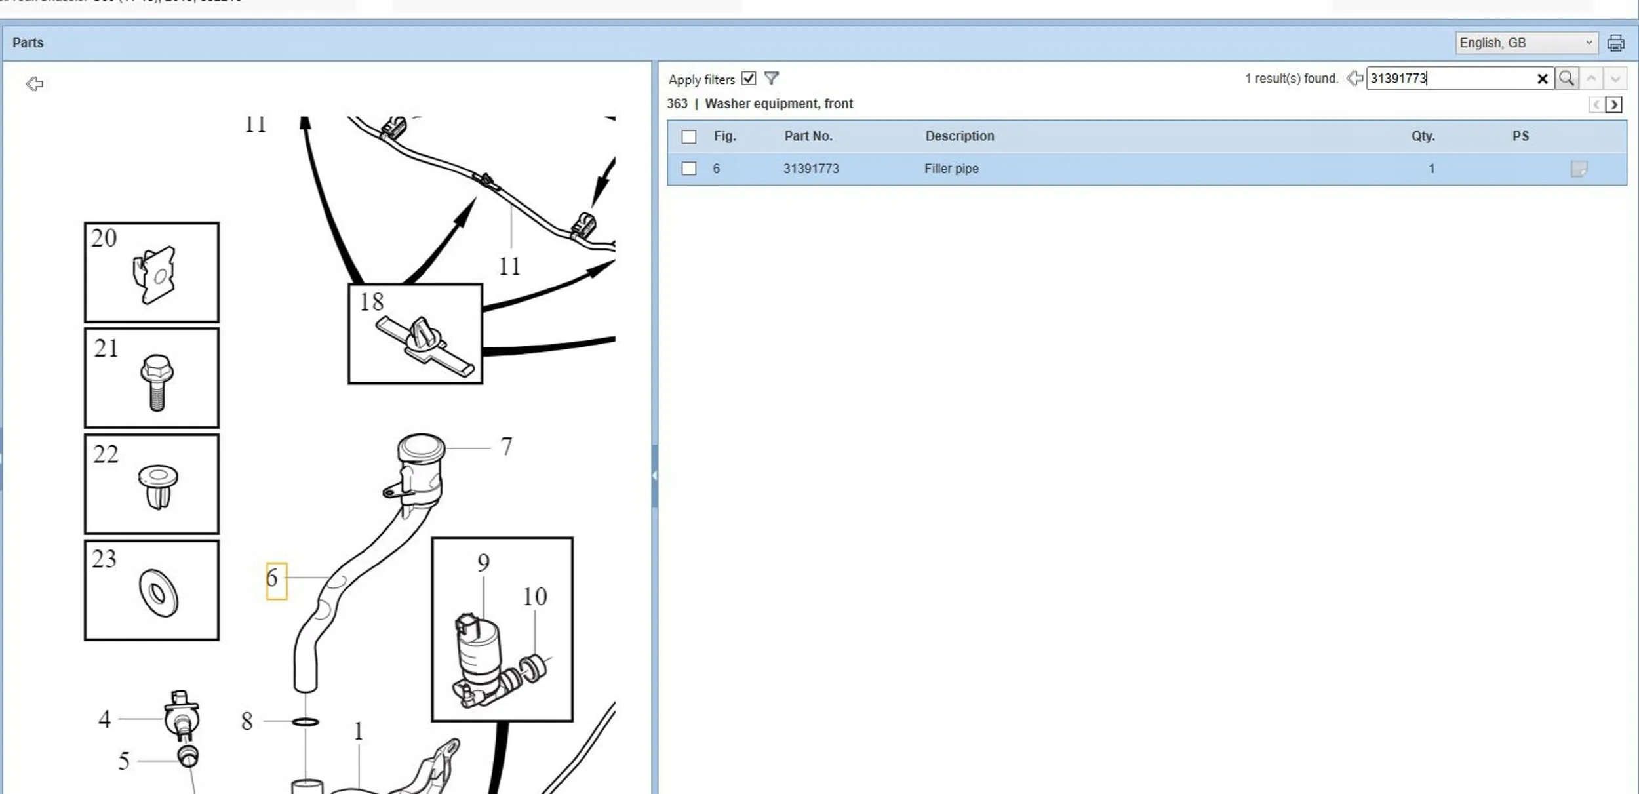Go to next section with right chevron
1639x794 pixels.
pyautogui.click(x=1614, y=105)
